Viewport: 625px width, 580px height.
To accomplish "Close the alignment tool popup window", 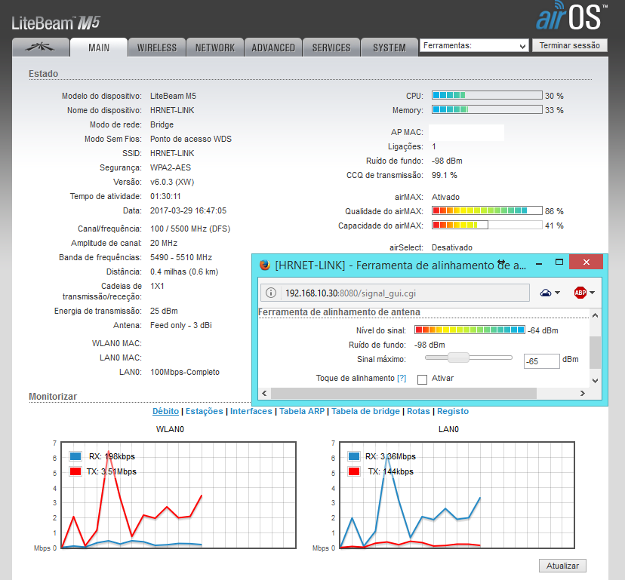I will pyautogui.click(x=586, y=262).
